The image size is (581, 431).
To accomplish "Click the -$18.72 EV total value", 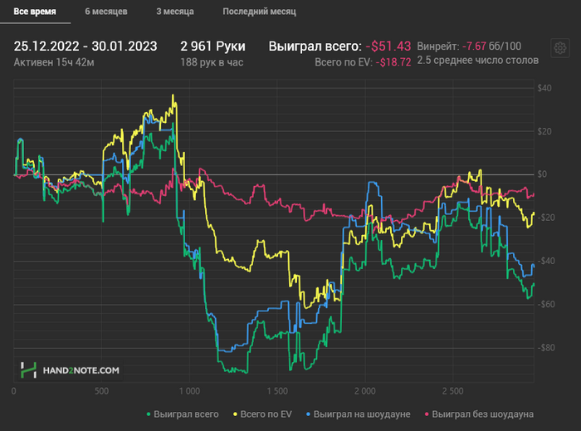I will pyautogui.click(x=393, y=62).
